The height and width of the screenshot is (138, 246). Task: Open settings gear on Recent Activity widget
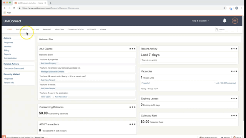tap(231, 49)
